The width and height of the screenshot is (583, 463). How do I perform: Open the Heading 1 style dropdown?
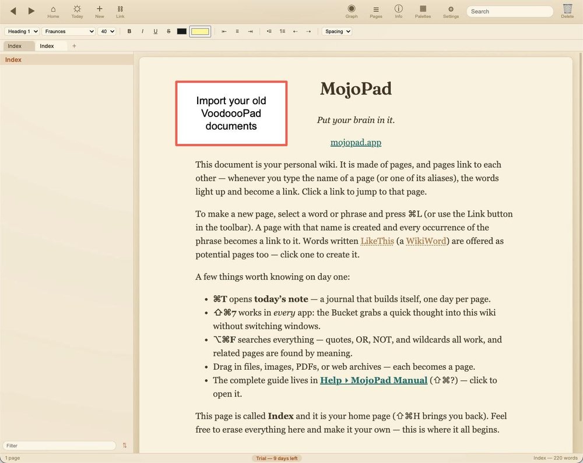coord(22,31)
